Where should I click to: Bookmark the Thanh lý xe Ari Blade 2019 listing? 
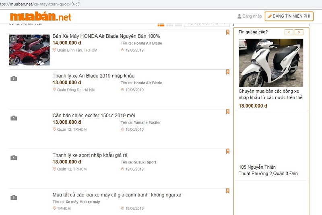point(228,72)
